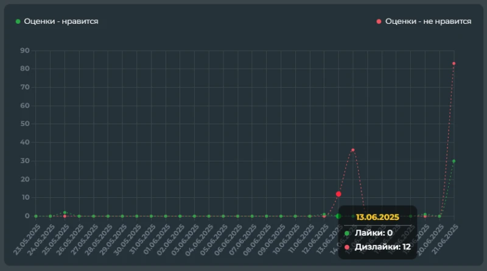The height and width of the screenshot is (271, 487).
Task: Click the green data point for 11.06.2025
Action: click(310, 216)
